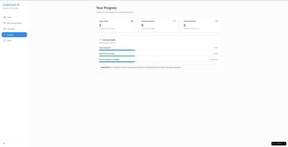Open the About page
This screenshot has width=288, height=147.
14,41
